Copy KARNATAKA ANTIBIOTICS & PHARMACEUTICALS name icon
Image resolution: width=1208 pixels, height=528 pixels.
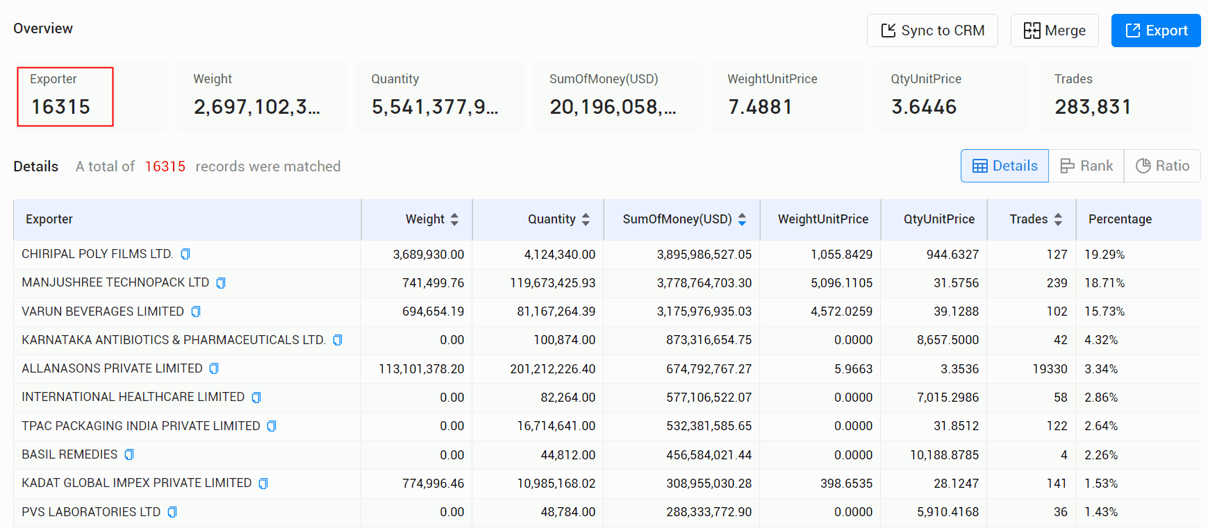338,340
